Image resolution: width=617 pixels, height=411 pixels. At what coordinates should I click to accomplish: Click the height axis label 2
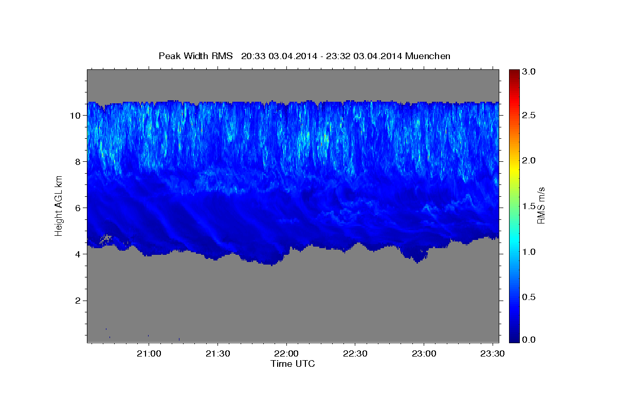[79, 300]
